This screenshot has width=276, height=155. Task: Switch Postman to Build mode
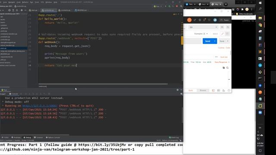point(191,90)
